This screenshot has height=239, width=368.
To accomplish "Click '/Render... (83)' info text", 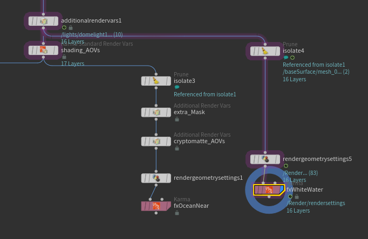I will coord(300,173).
